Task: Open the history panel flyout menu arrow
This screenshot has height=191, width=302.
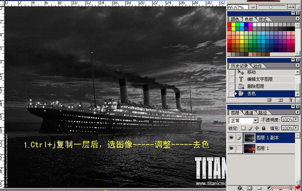Action: (x=297, y=66)
